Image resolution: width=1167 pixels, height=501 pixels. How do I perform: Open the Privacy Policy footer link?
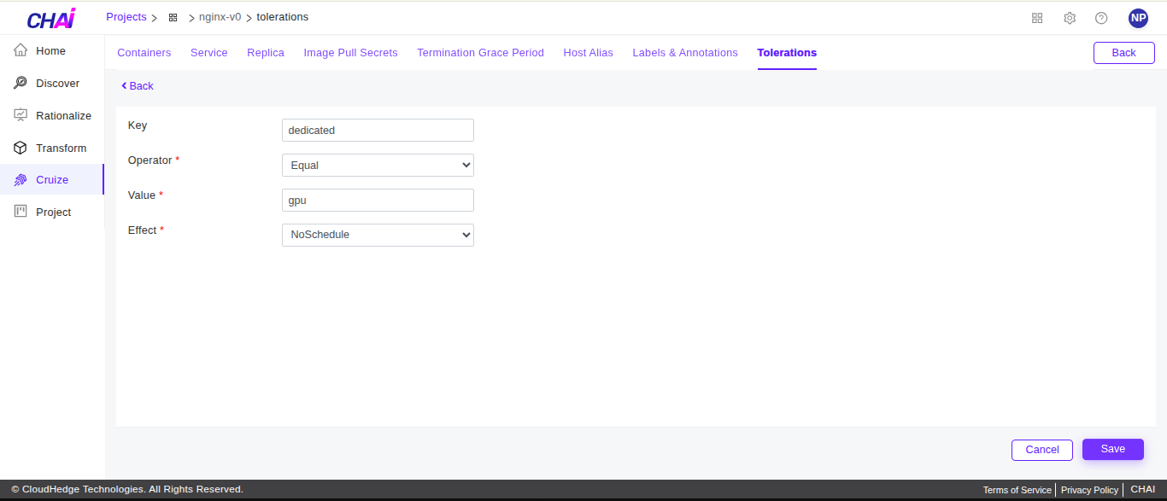click(1089, 490)
